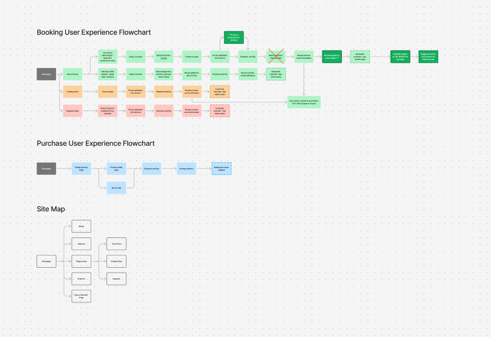The image size is (491, 337).
Task: Select the gray Homepage node in the booking flowchart
Action: pos(46,74)
